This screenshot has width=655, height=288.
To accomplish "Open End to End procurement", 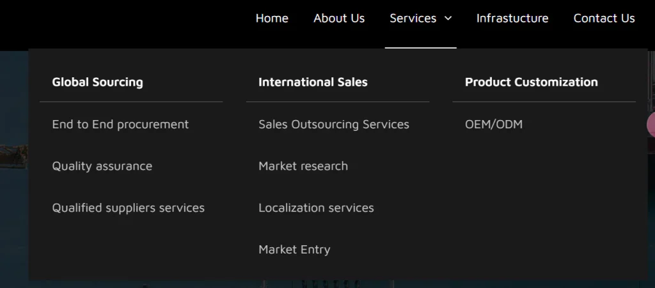I will click(x=120, y=124).
